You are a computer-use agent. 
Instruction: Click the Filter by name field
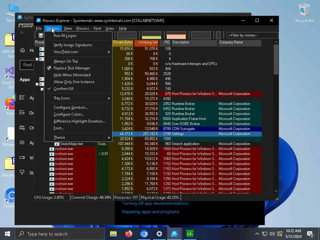pos(252,35)
